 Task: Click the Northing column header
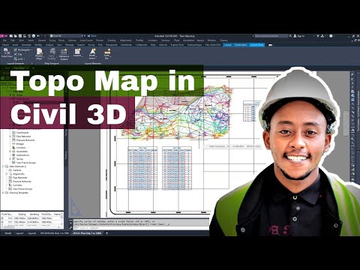[x=34, y=214]
